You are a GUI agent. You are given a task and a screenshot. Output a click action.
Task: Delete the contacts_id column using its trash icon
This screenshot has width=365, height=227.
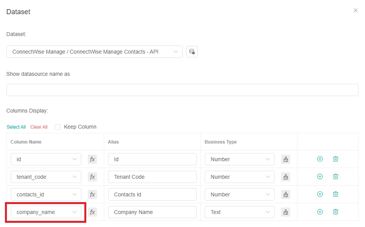click(335, 194)
